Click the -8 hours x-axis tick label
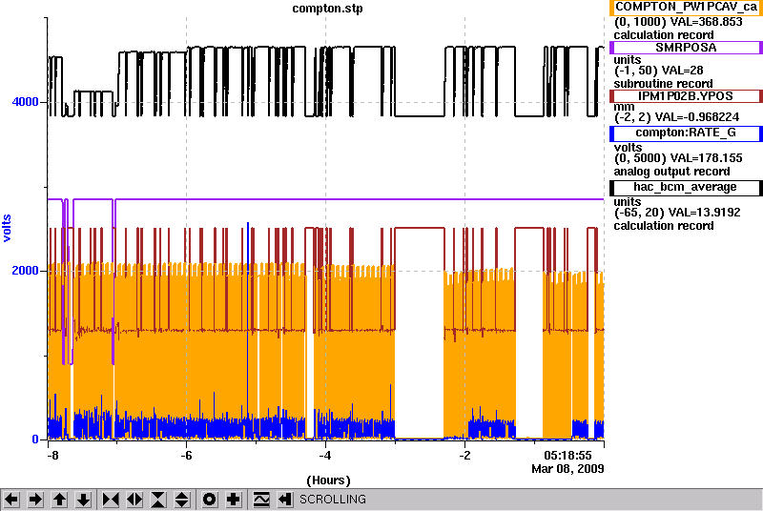 click(x=52, y=455)
